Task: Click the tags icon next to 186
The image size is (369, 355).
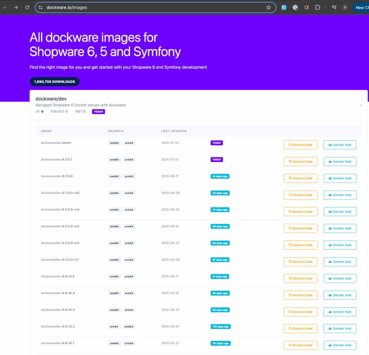Action: [x=84, y=111]
